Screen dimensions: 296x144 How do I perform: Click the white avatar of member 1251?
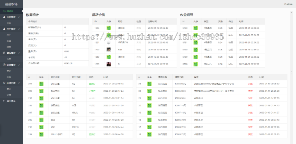pyautogui.click(x=109, y=43)
